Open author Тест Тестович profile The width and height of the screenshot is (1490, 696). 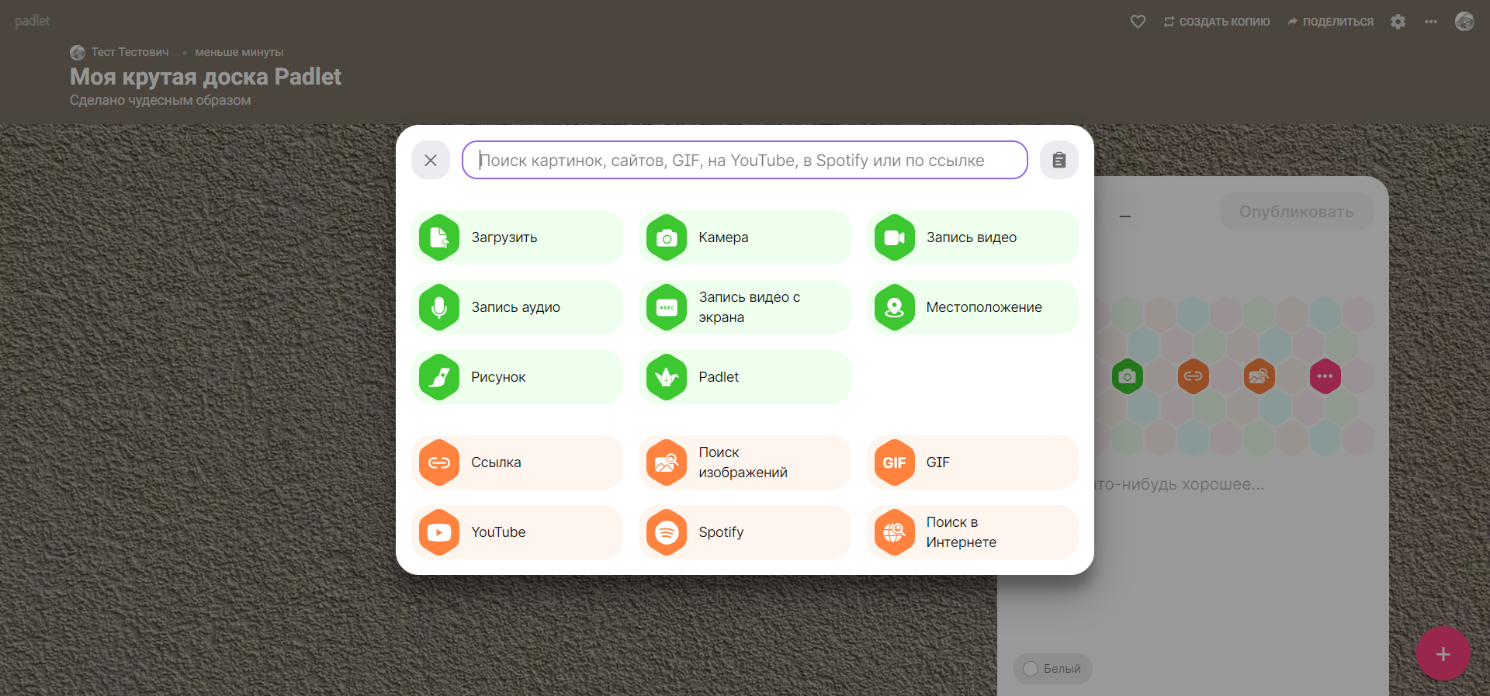pyautogui.click(x=120, y=52)
